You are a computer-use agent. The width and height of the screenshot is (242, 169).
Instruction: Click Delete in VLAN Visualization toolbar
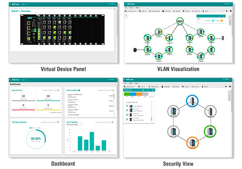[x=206, y=11]
